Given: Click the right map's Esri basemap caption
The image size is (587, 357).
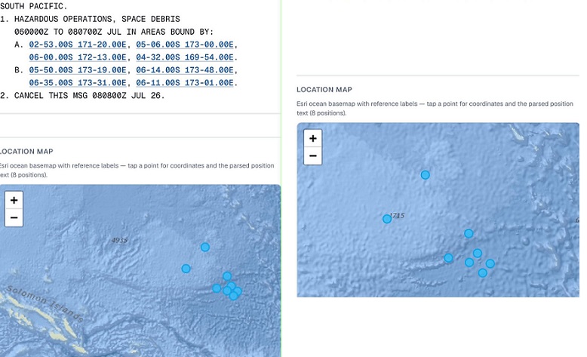Looking at the screenshot, I should click(435, 108).
